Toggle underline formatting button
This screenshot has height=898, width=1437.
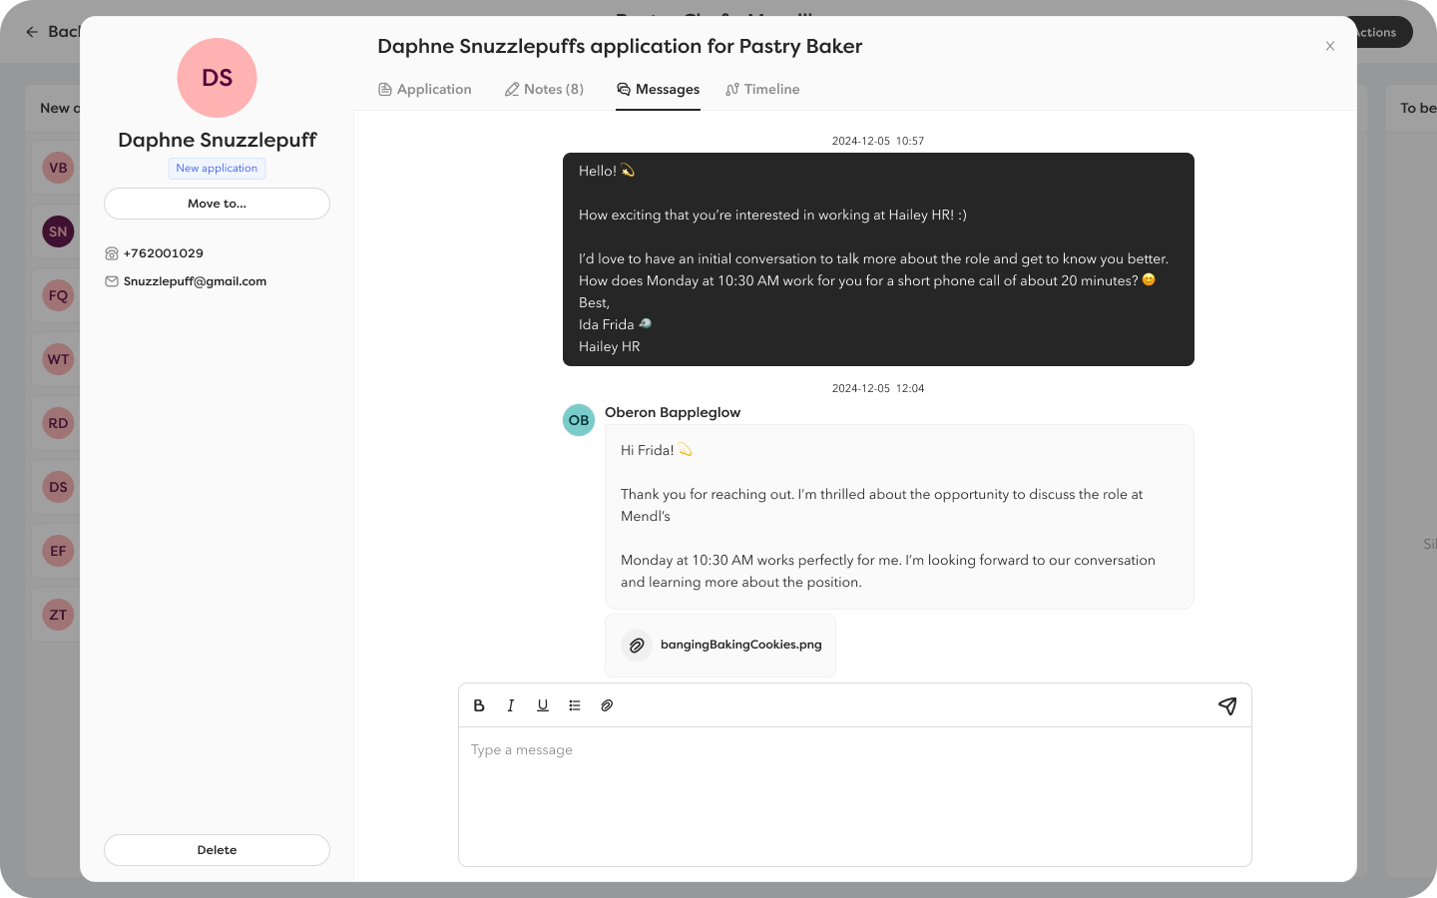pos(543,705)
